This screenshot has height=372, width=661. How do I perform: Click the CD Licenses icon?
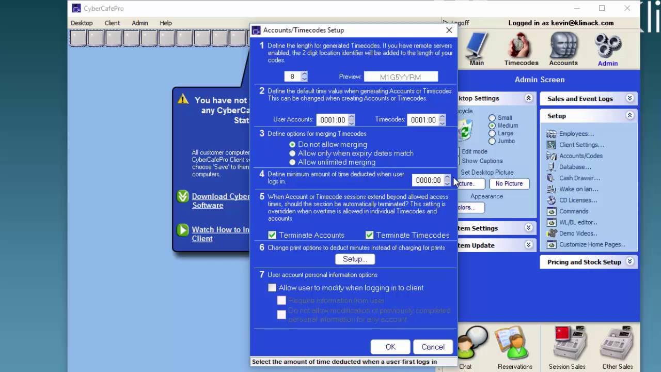click(x=551, y=200)
